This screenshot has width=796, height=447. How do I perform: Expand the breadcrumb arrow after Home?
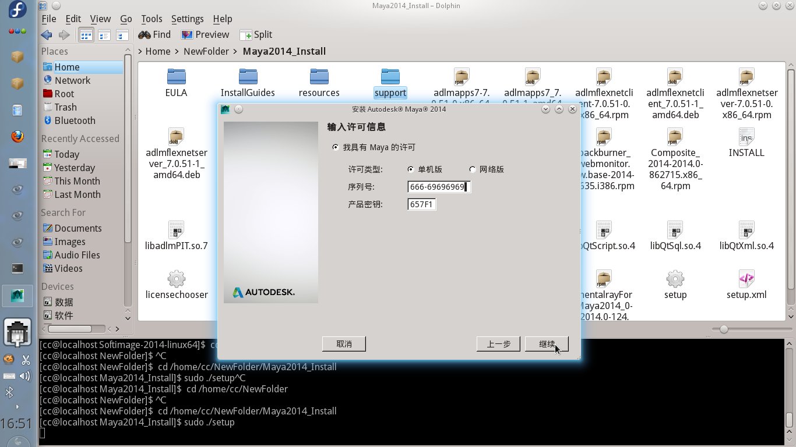click(x=177, y=51)
